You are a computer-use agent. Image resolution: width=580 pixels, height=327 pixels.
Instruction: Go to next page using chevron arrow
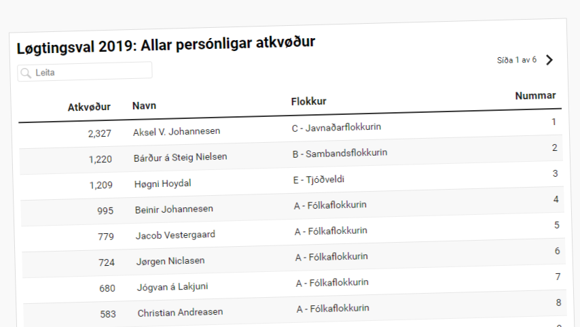549,60
